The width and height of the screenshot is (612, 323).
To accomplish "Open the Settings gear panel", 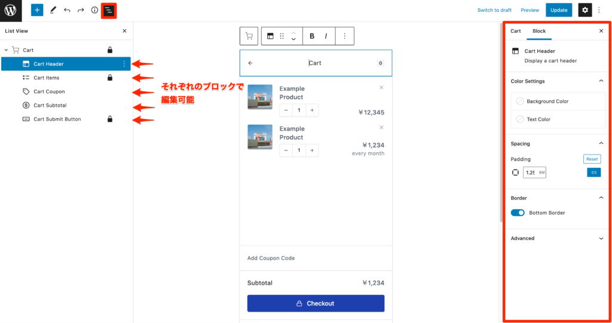I will (585, 10).
